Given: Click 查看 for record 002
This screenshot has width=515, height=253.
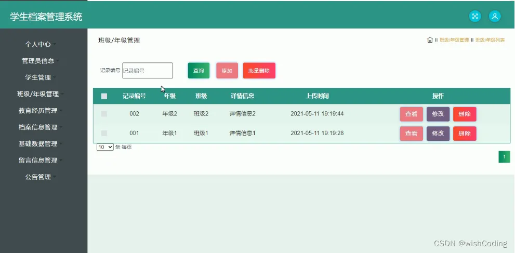Looking at the screenshot, I should [411, 114].
